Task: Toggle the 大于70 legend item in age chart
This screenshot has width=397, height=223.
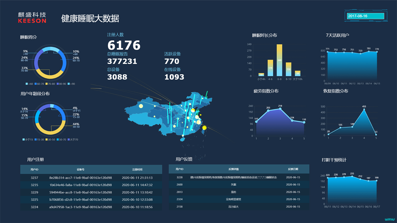Action: click(x=73, y=140)
